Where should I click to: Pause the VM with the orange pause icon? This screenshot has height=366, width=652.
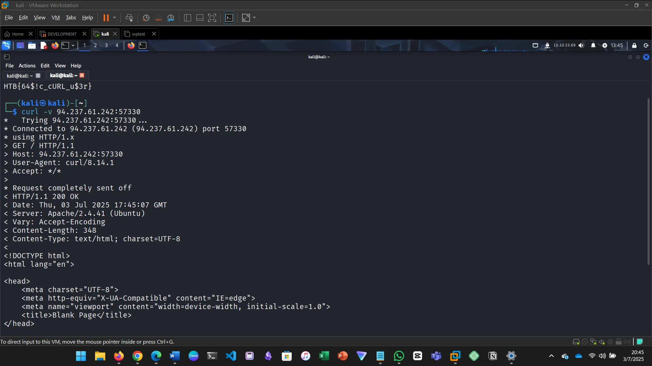106,18
